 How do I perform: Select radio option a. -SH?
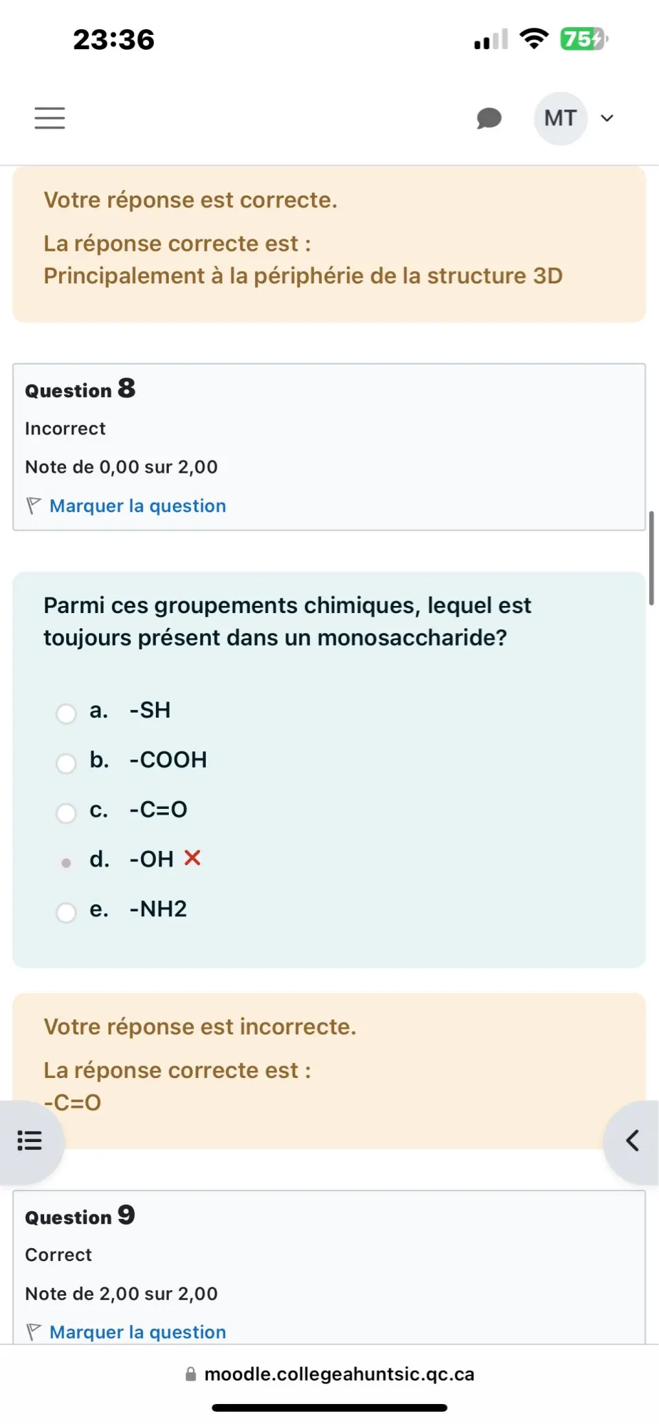coord(66,713)
